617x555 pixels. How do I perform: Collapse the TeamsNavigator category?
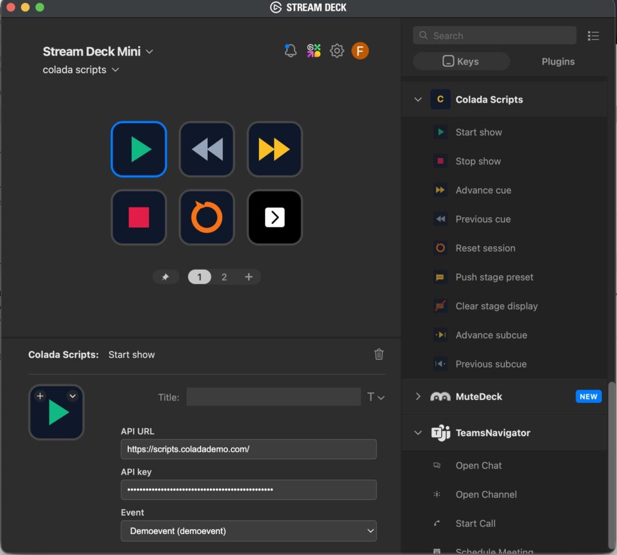point(418,433)
